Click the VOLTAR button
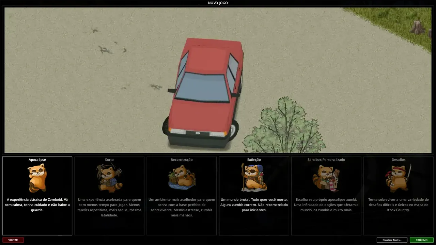436x245 pixels. pyautogui.click(x=13, y=240)
